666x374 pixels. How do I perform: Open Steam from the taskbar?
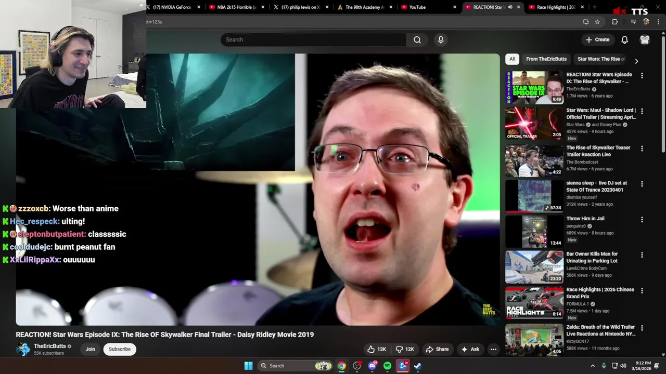(x=417, y=366)
